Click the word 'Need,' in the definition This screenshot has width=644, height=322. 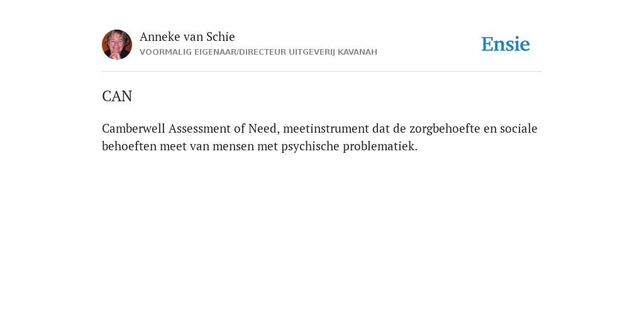[264, 128]
